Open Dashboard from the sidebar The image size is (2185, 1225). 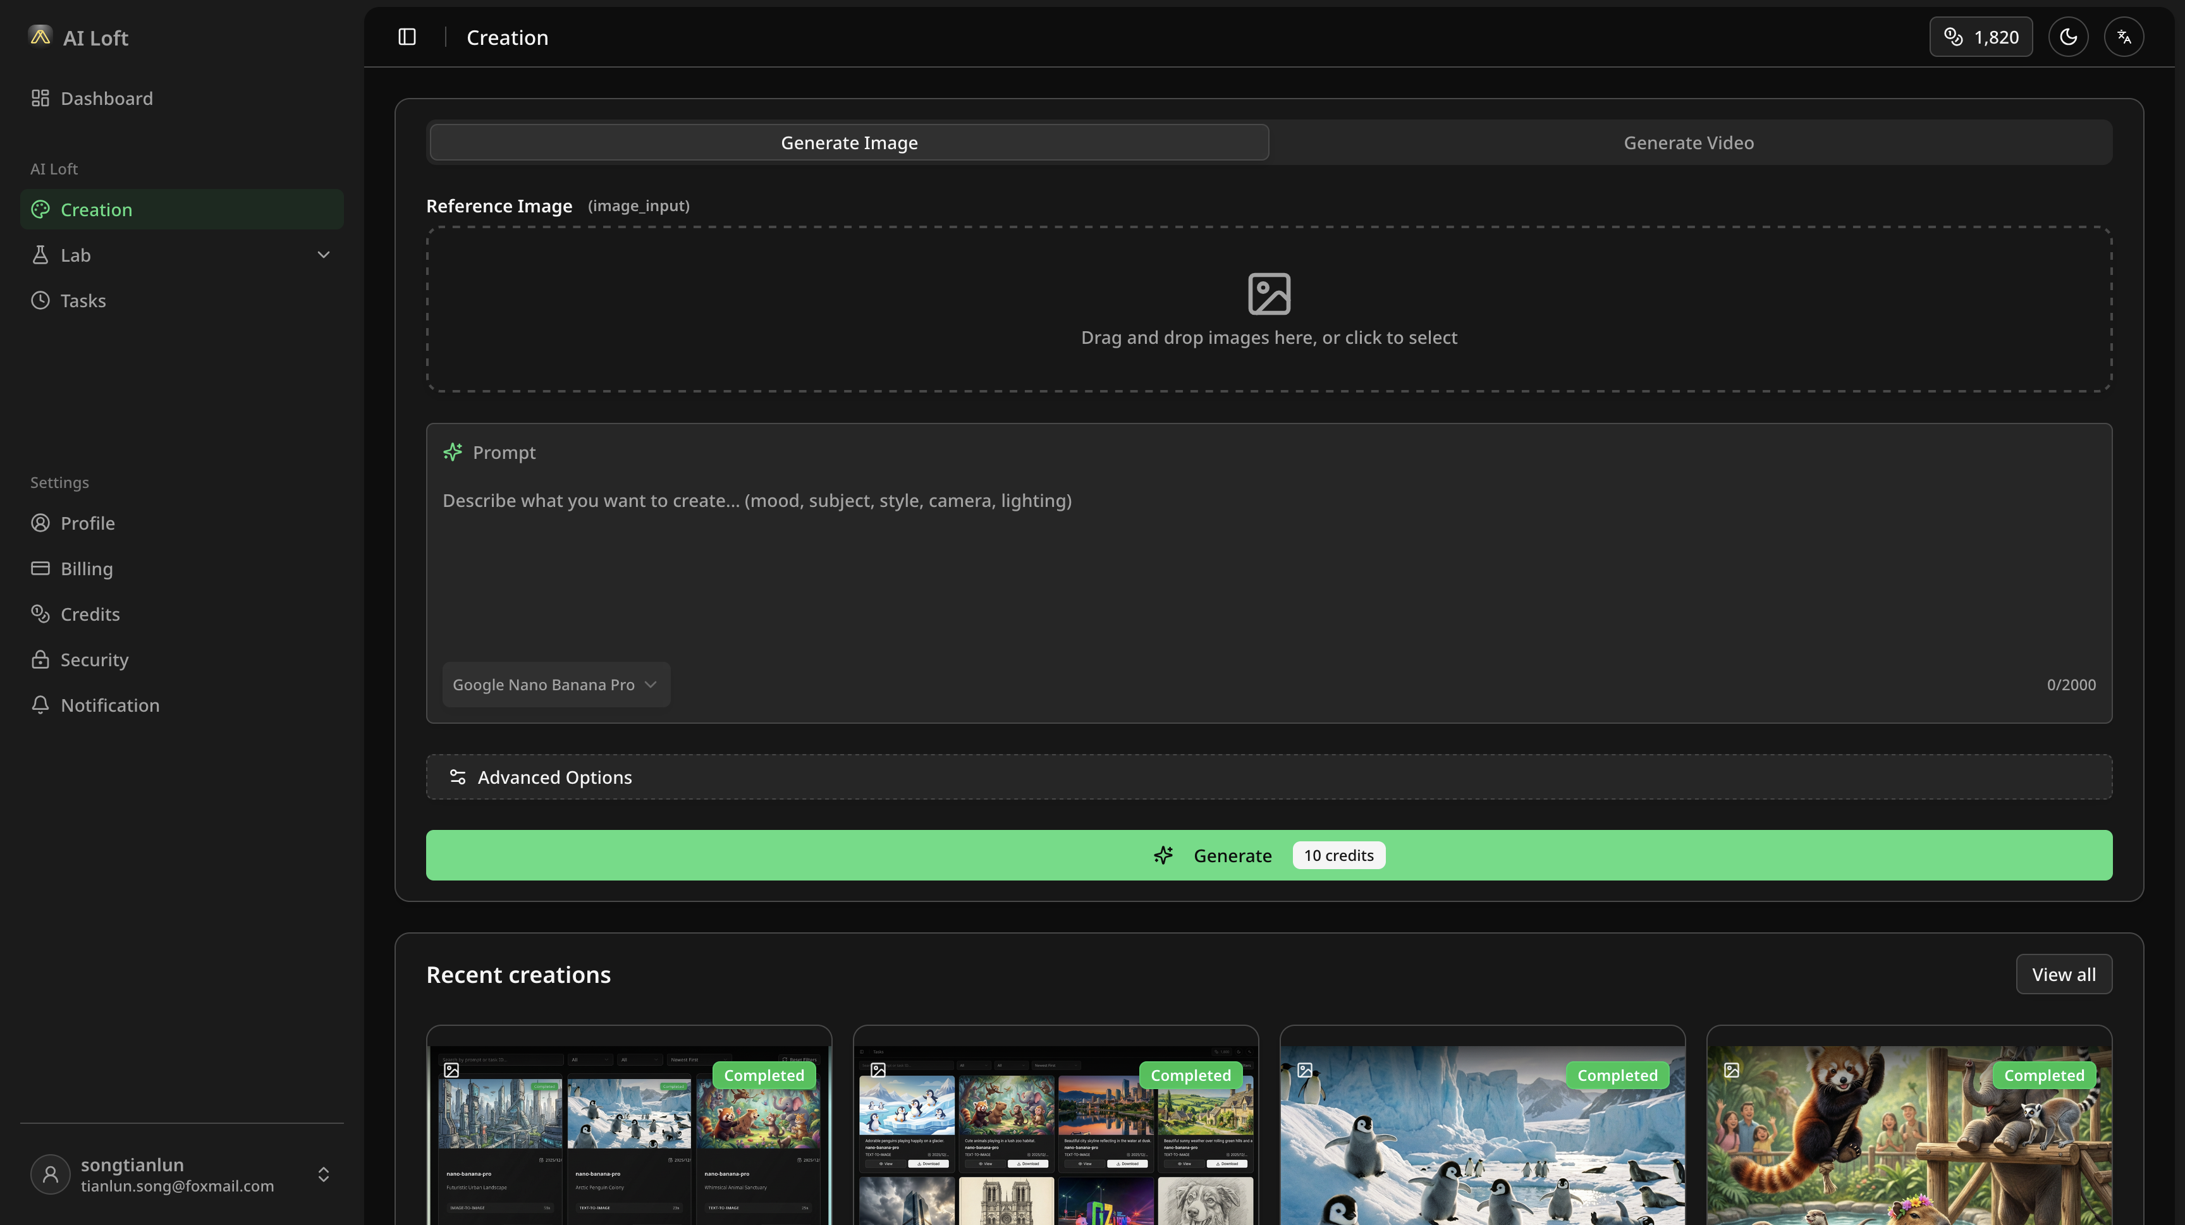[107, 99]
